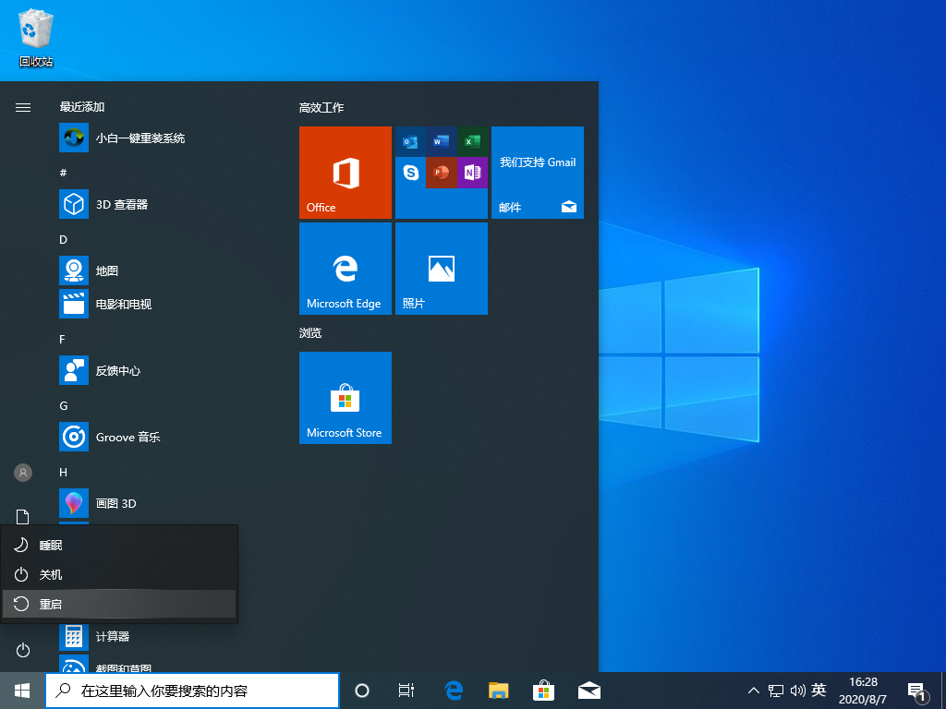Click the search input field on the taskbar
946x709 pixels.
(192, 690)
